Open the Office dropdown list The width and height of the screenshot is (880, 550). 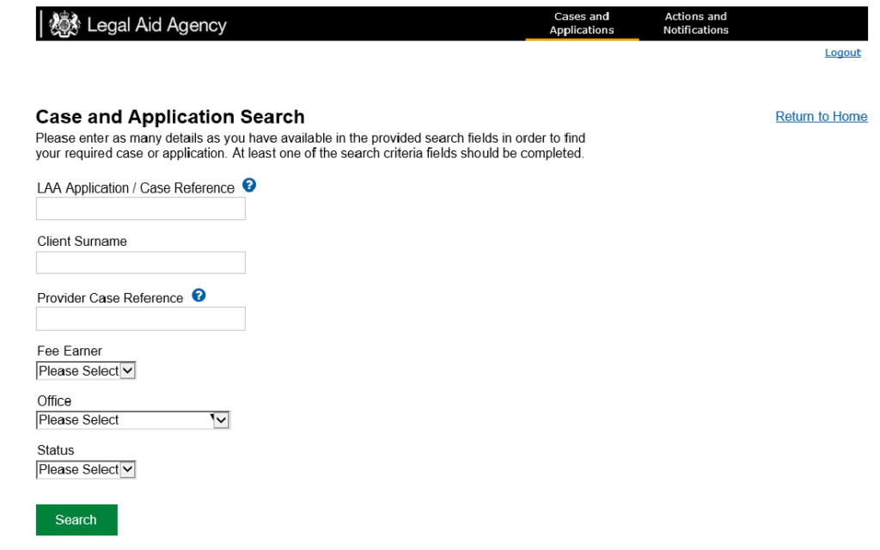[133, 420]
